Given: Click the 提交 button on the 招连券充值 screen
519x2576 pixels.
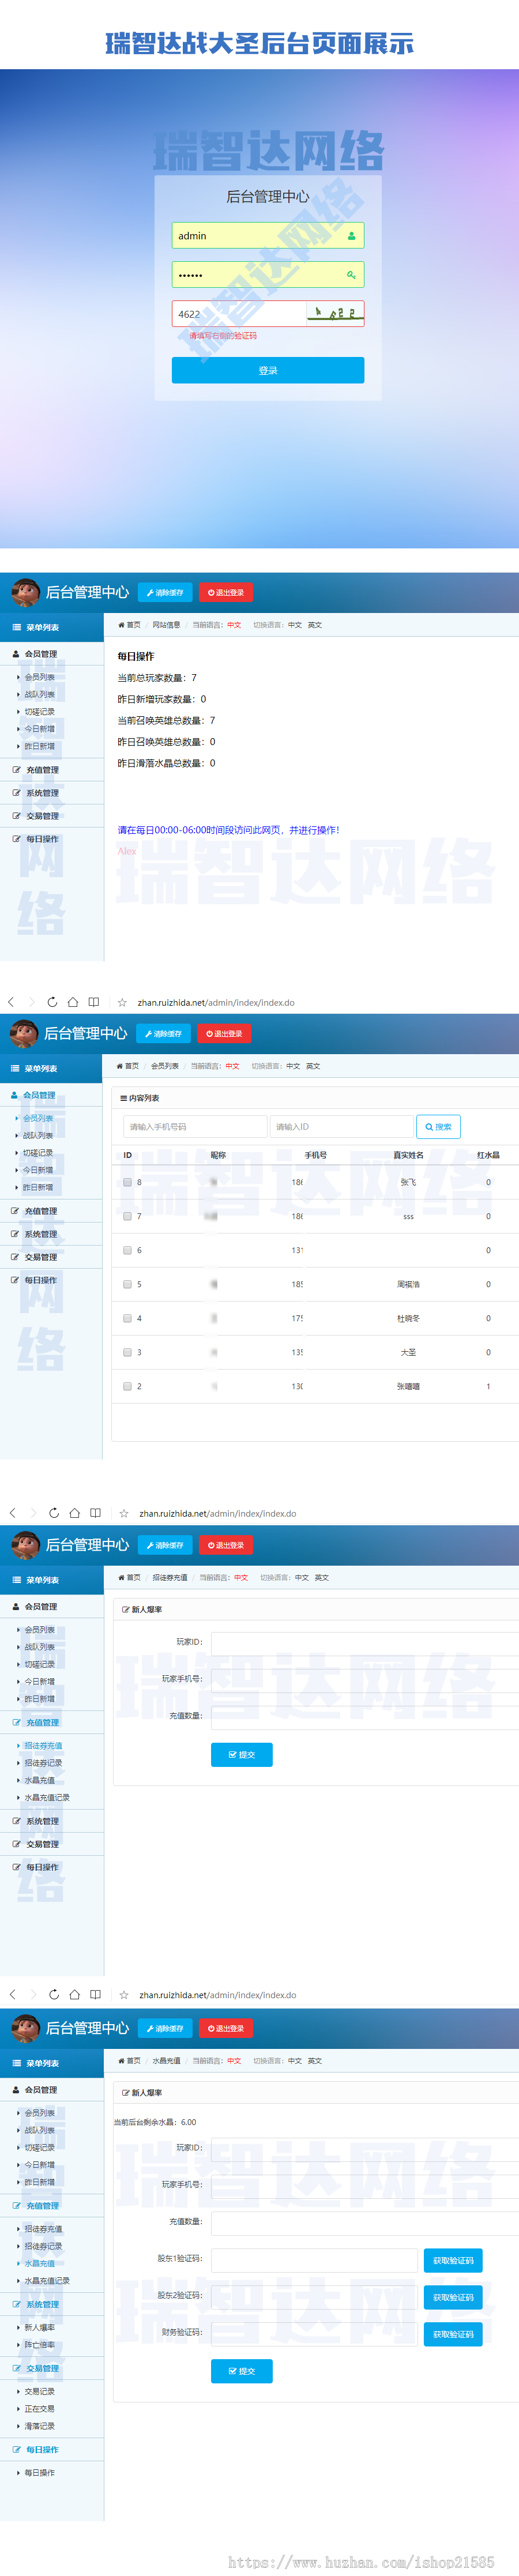Looking at the screenshot, I should coord(242,1755).
